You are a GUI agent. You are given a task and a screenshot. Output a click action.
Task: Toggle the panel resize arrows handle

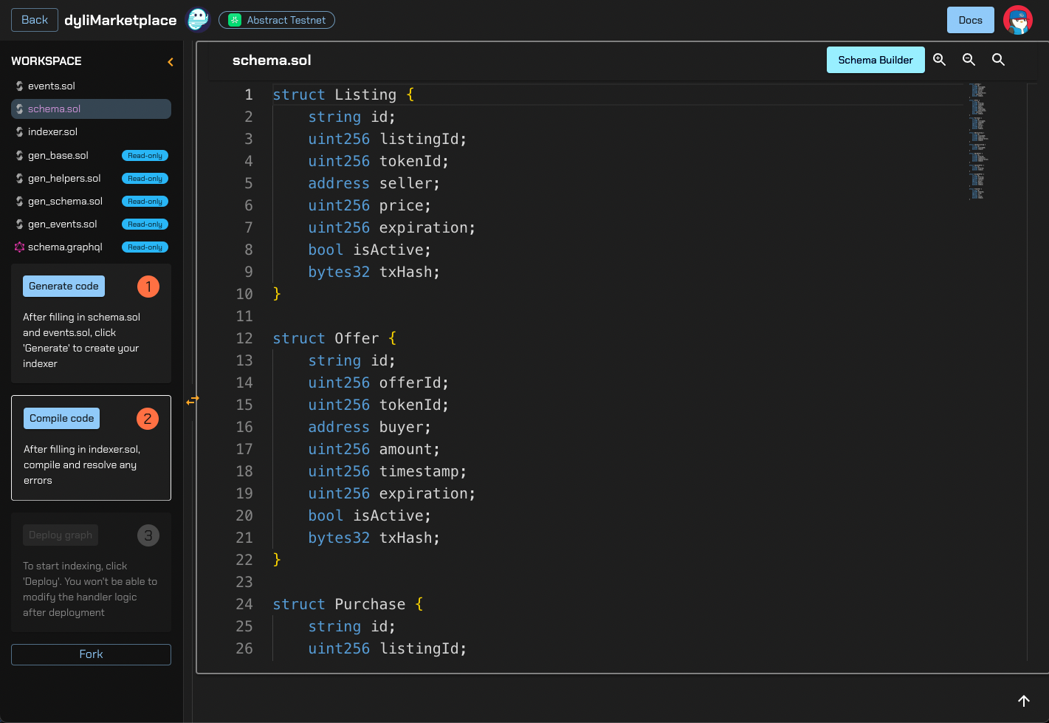[193, 400]
